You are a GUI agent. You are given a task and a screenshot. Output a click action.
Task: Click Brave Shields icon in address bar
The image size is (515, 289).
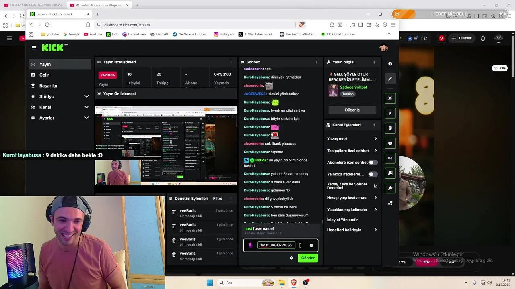tap(302, 24)
